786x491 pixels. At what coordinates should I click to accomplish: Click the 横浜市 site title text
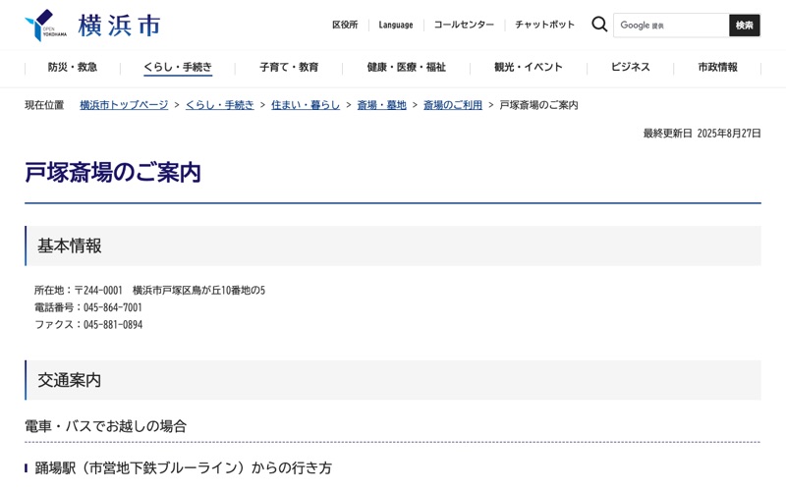[x=119, y=26]
